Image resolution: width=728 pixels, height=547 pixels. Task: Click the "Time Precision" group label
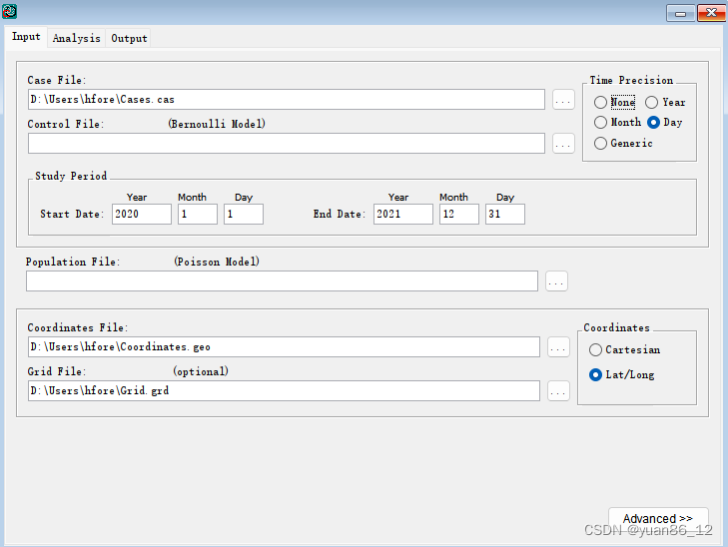tap(631, 80)
